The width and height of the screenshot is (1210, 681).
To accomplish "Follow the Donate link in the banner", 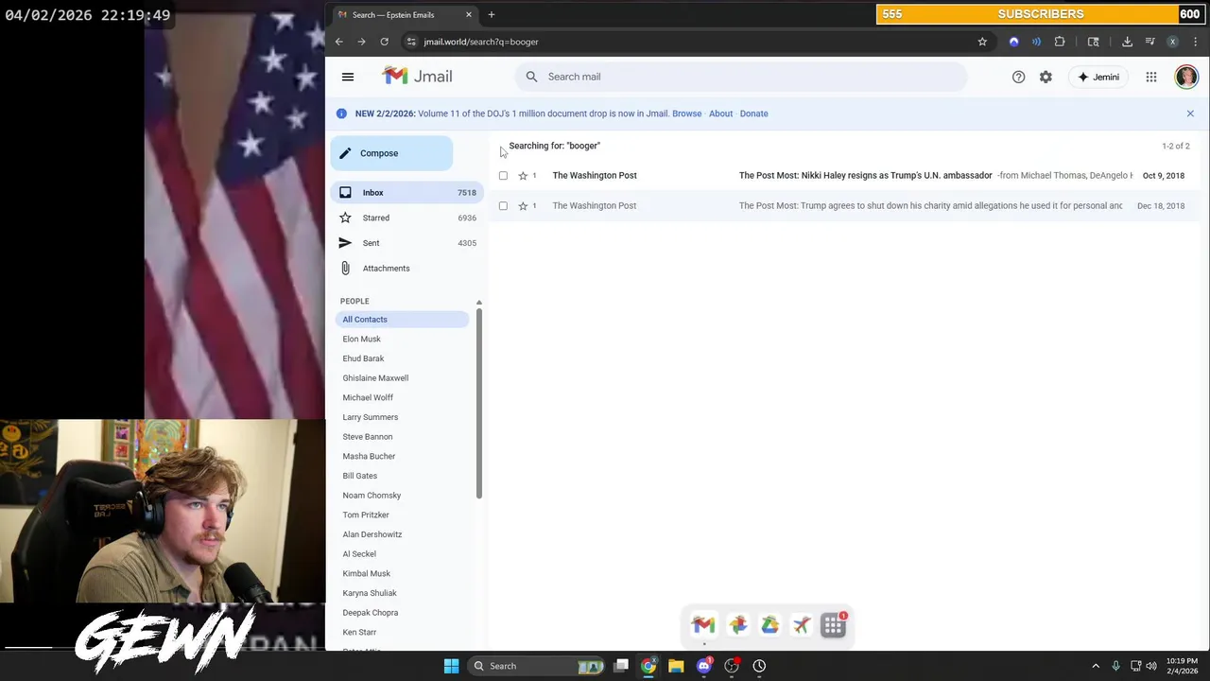I will [x=753, y=113].
